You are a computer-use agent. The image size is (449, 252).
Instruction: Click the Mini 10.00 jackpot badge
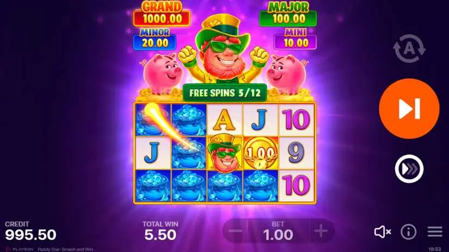tap(295, 39)
